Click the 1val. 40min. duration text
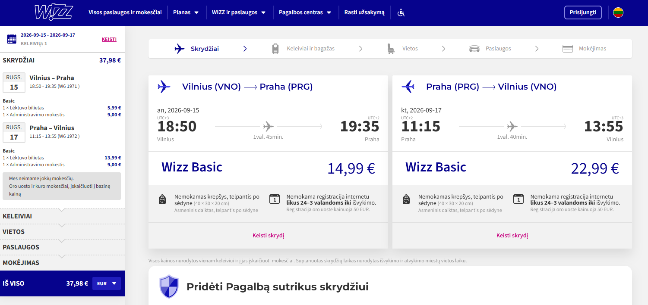 pyautogui.click(x=512, y=137)
